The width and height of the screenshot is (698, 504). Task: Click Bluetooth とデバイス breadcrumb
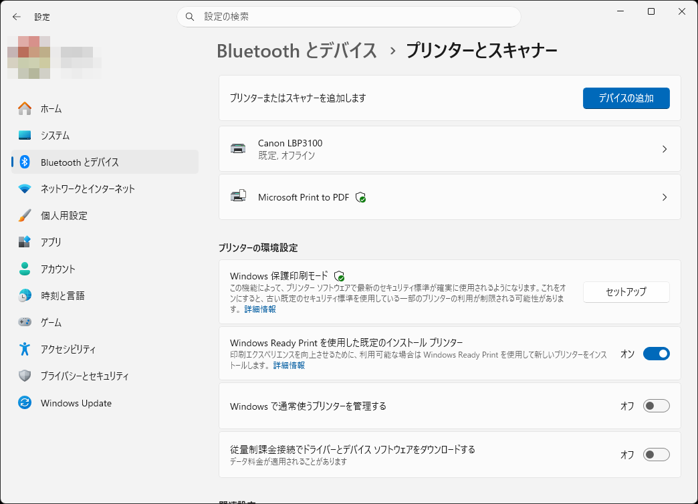(297, 51)
